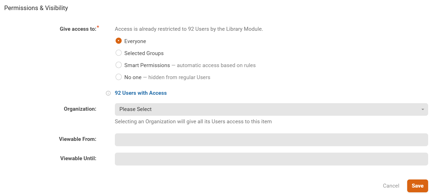The image size is (434, 194).
Task: Choose the Selected Groups radio option
Action: coord(118,53)
